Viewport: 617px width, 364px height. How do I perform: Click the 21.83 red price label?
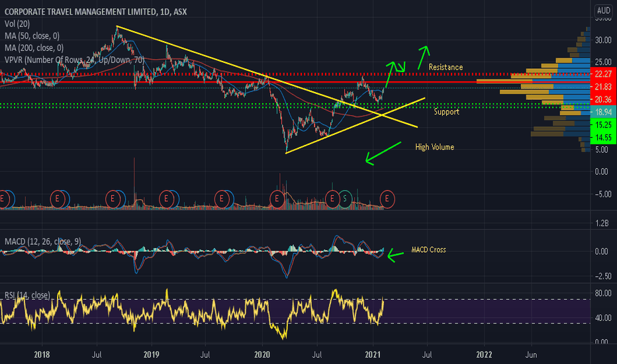603,87
